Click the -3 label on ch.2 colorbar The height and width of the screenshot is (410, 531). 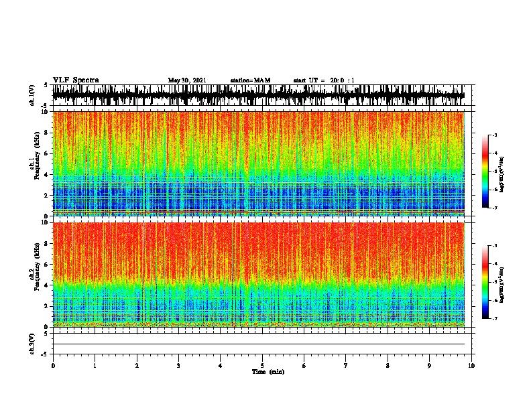pos(494,246)
